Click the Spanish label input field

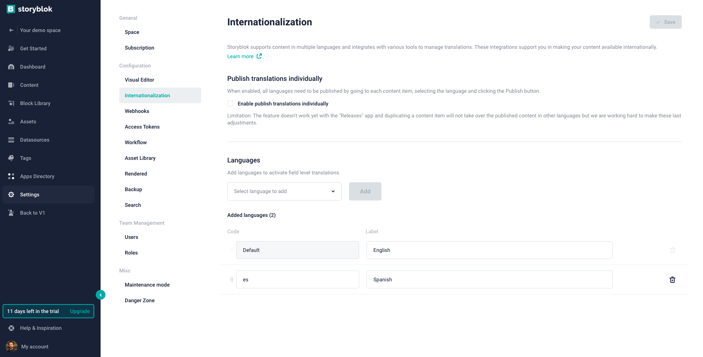(x=490, y=279)
